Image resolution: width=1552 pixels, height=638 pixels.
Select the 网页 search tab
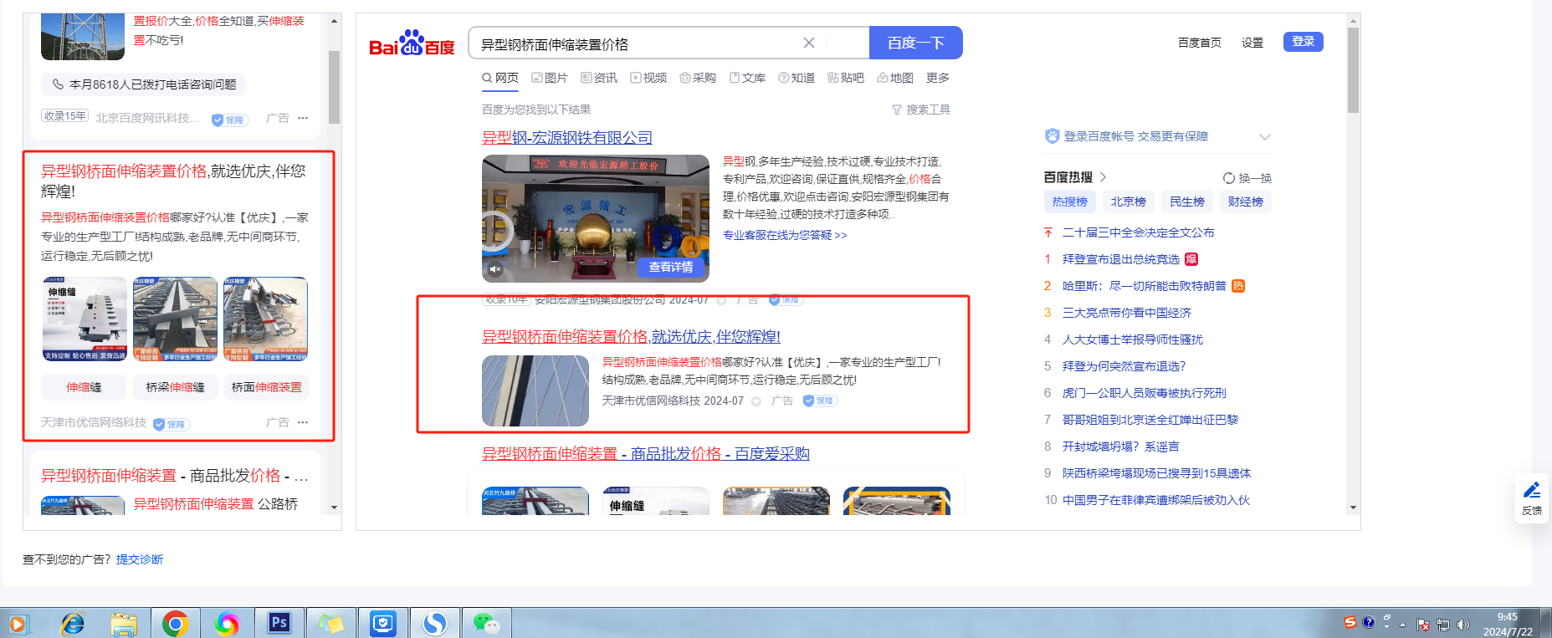coord(500,78)
